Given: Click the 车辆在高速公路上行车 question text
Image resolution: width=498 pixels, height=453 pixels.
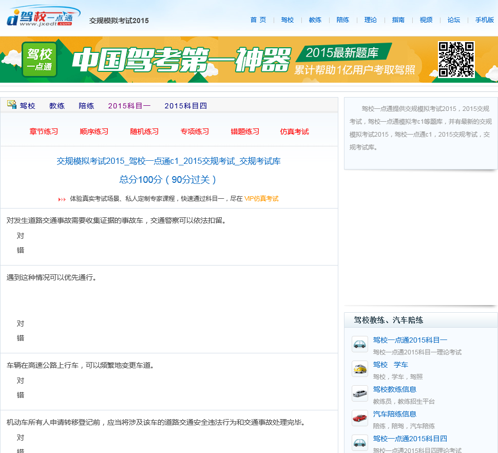Looking at the screenshot, I should [x=81, y=365].
